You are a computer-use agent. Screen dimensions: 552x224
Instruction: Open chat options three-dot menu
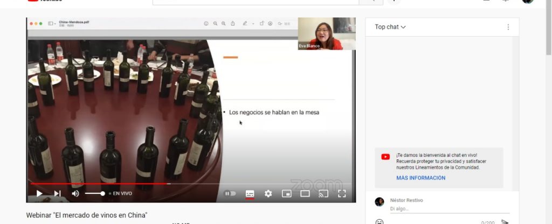508,27
